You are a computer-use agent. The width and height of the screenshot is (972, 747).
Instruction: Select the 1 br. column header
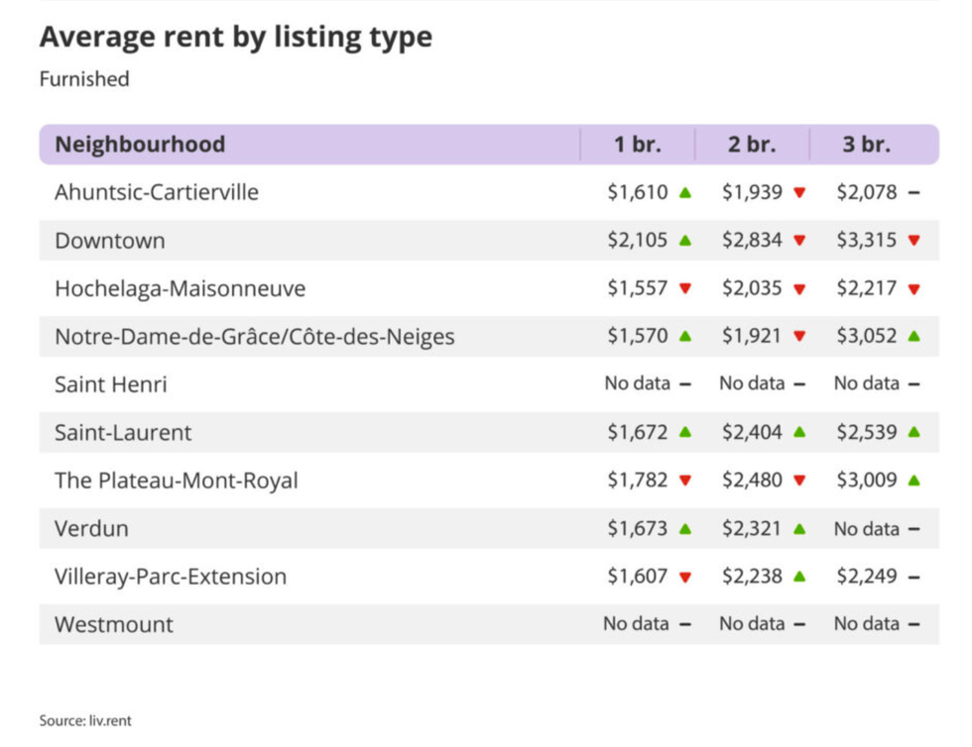637,145
